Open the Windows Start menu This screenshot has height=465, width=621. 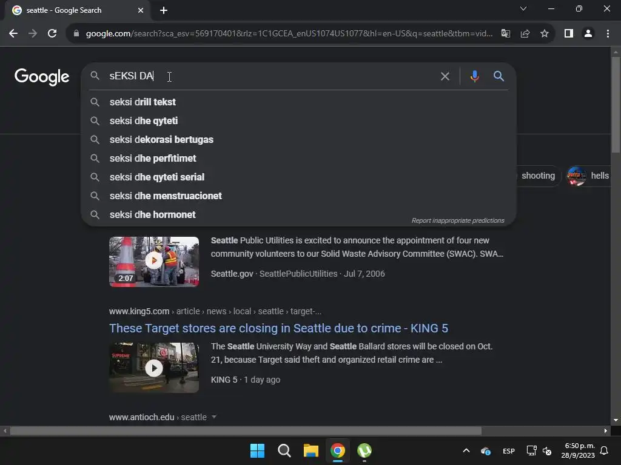[x=257, y=450]
